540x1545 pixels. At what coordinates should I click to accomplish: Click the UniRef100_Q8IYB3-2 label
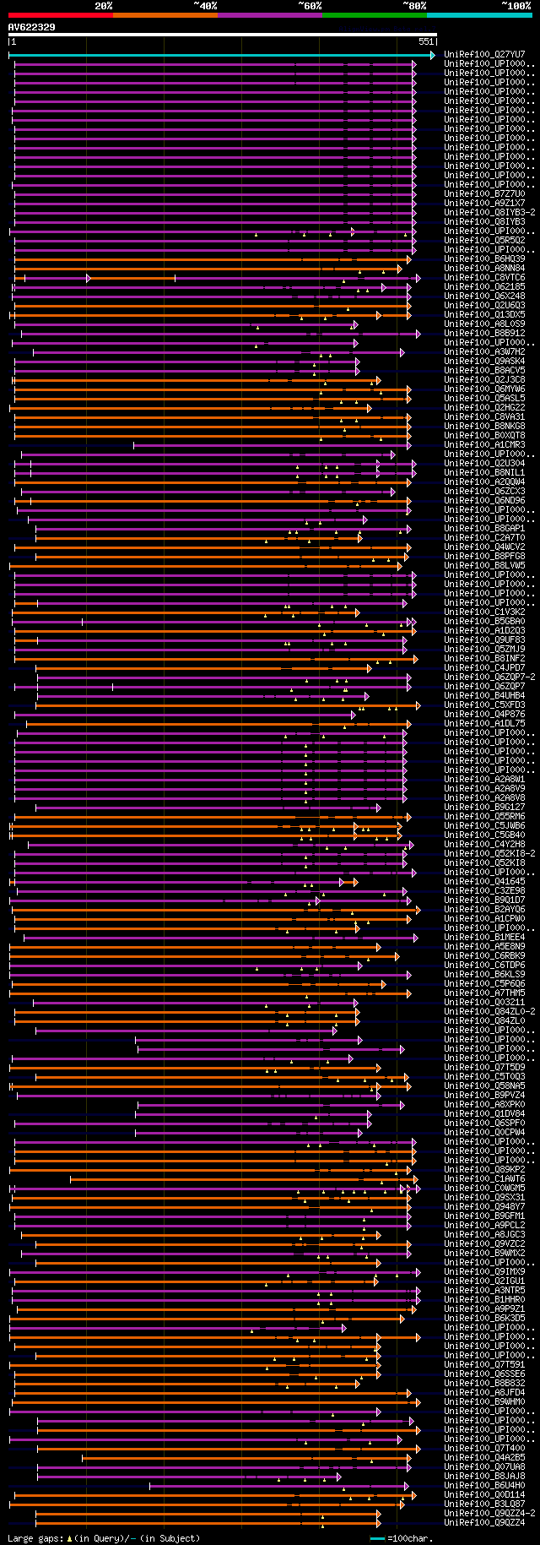click(x=489, y=212)
